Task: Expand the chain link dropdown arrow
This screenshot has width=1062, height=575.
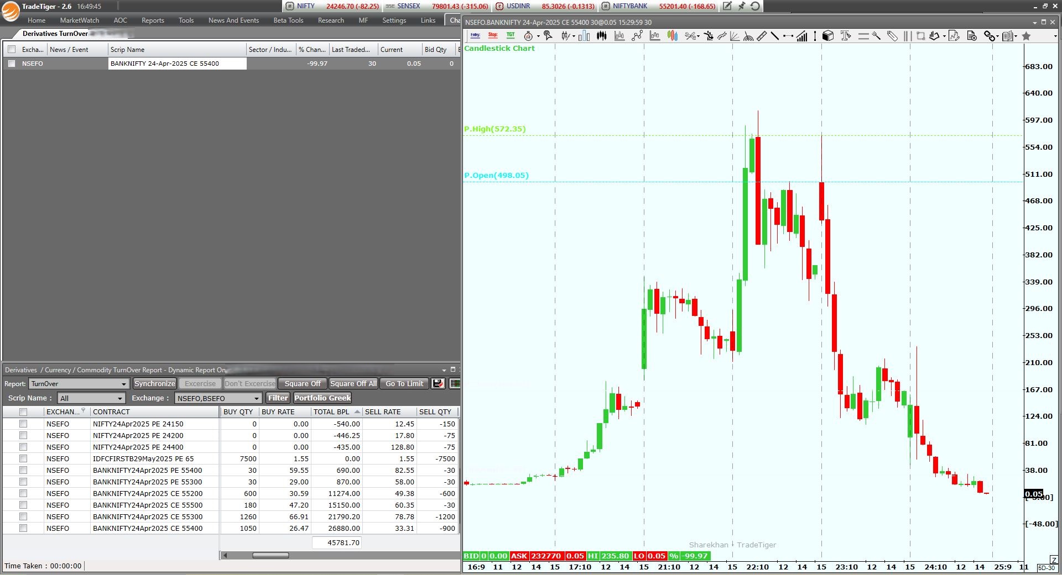Action: pos(997,36)
